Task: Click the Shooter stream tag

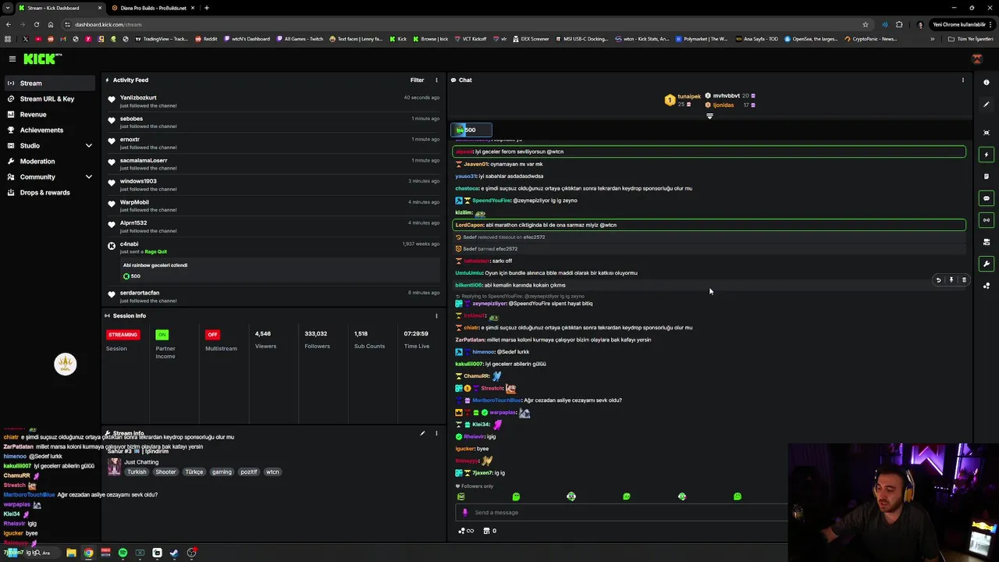Action: (x=165, y=471)
